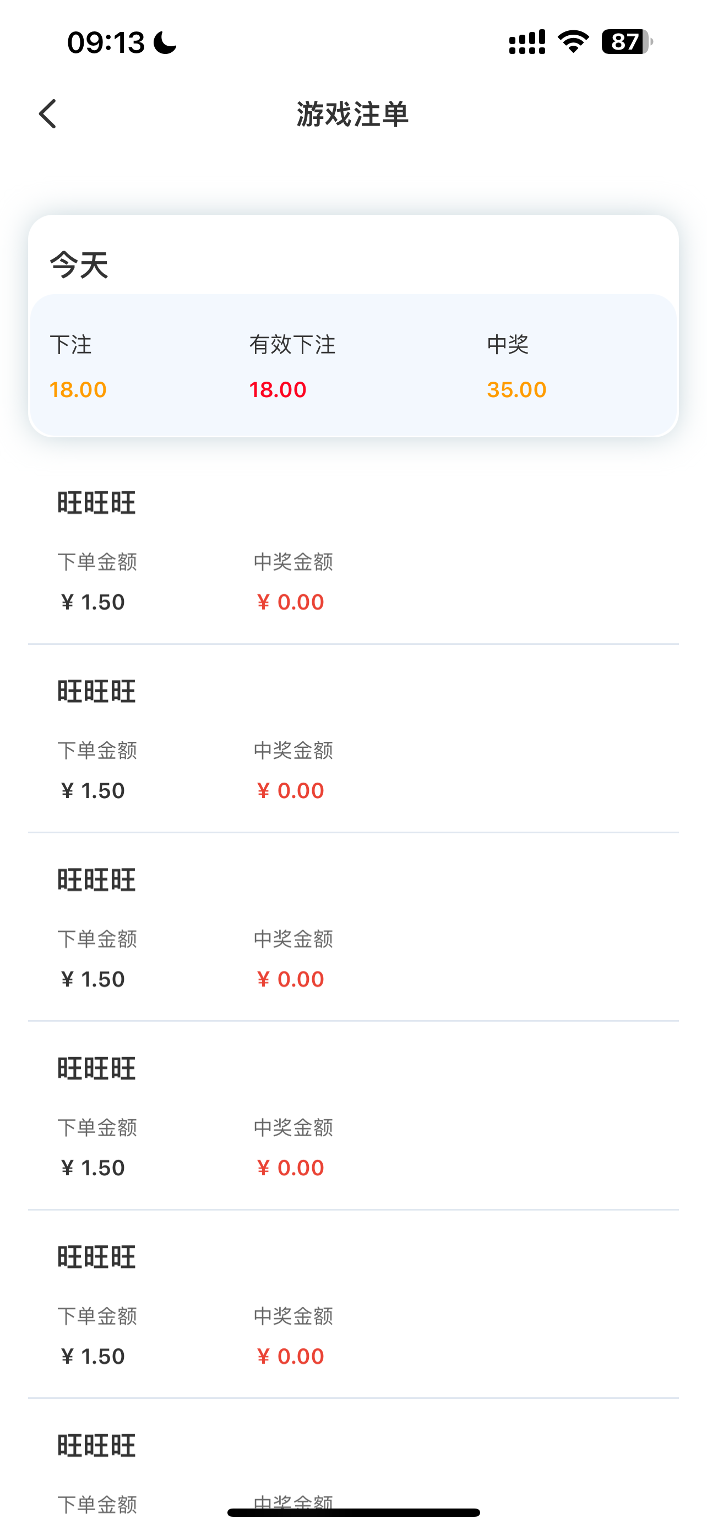Tap the 09:13 clock in status bar
707x1530 pixels.
point(106,43)
